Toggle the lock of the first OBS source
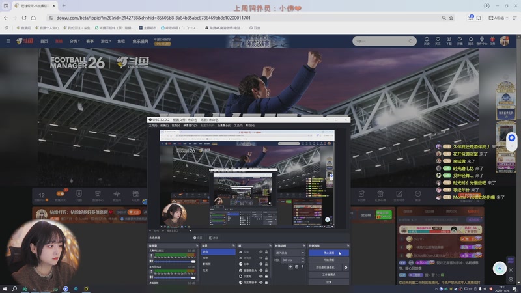Image resolution: width=521 pixels, height=293 pixels. pyautogui.click(x=266, y=252)
